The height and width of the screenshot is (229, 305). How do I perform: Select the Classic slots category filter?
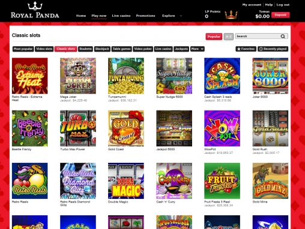point(65,49)
